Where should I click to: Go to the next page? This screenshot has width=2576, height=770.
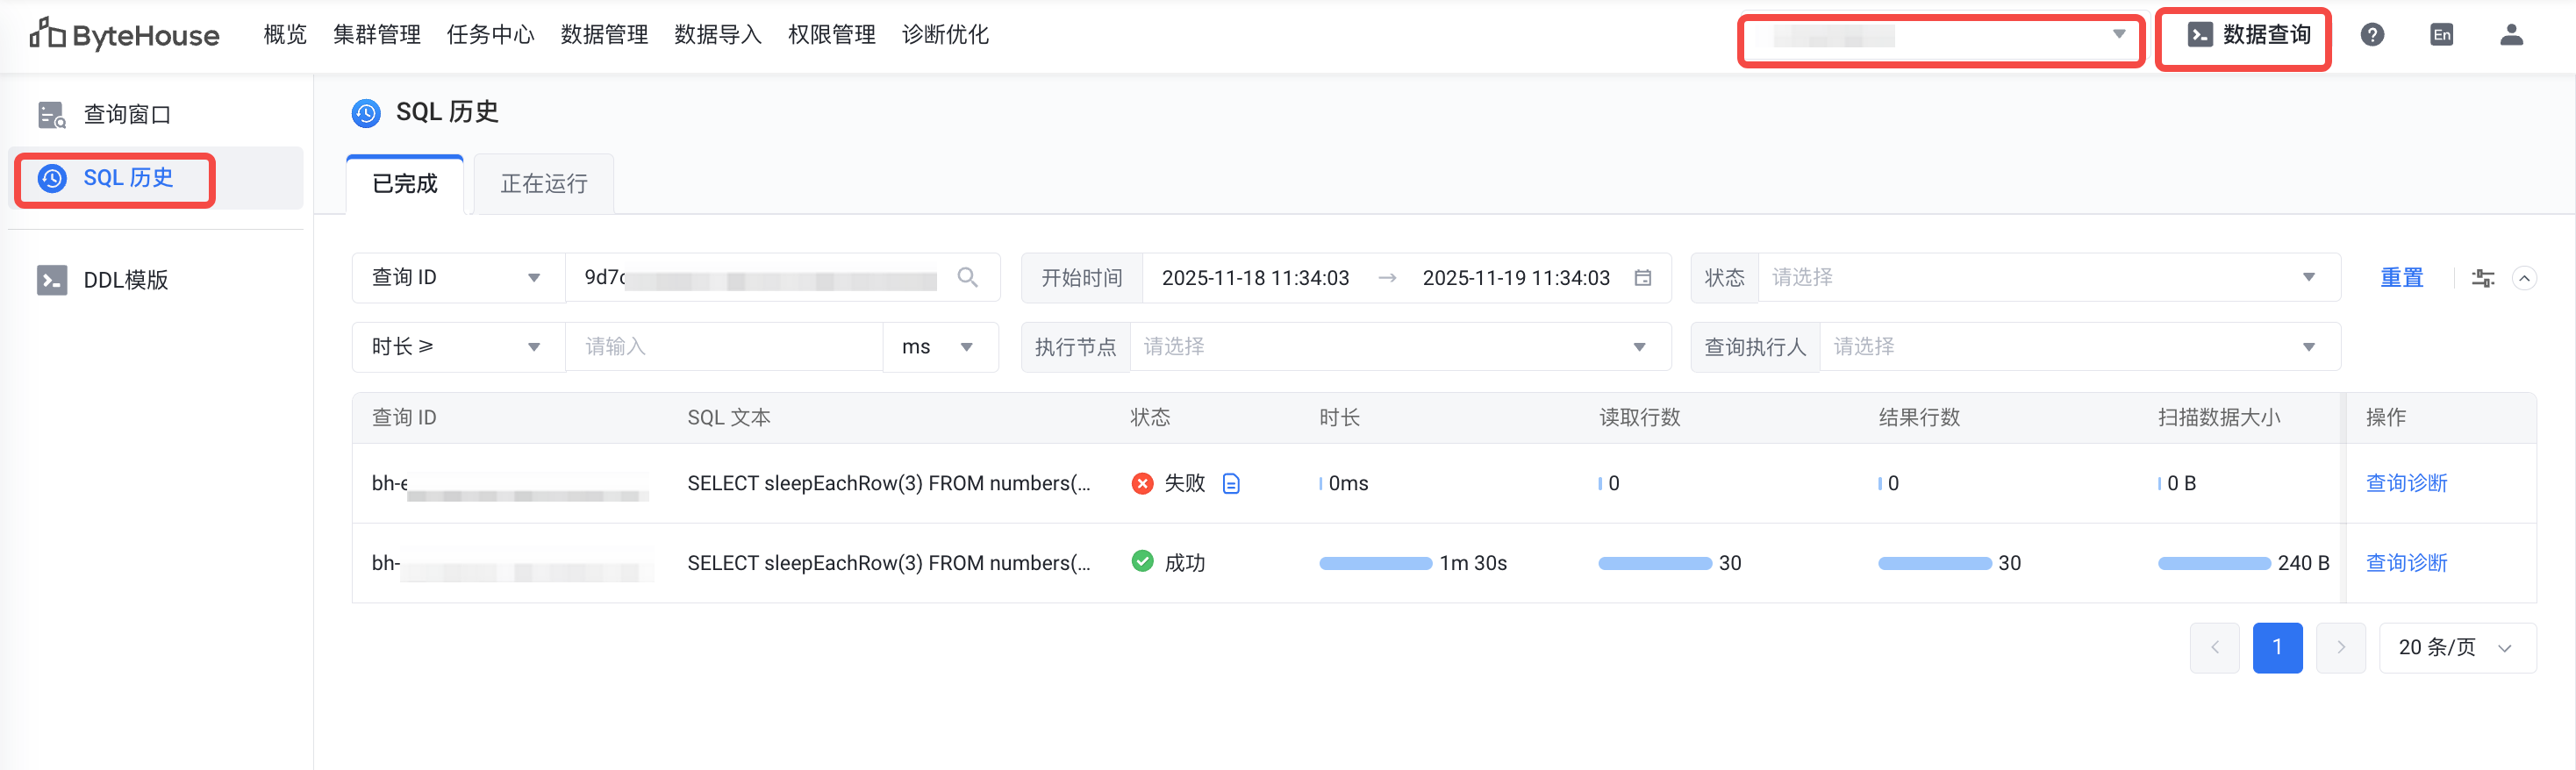pyautogui.click(x=2340, y=648)
